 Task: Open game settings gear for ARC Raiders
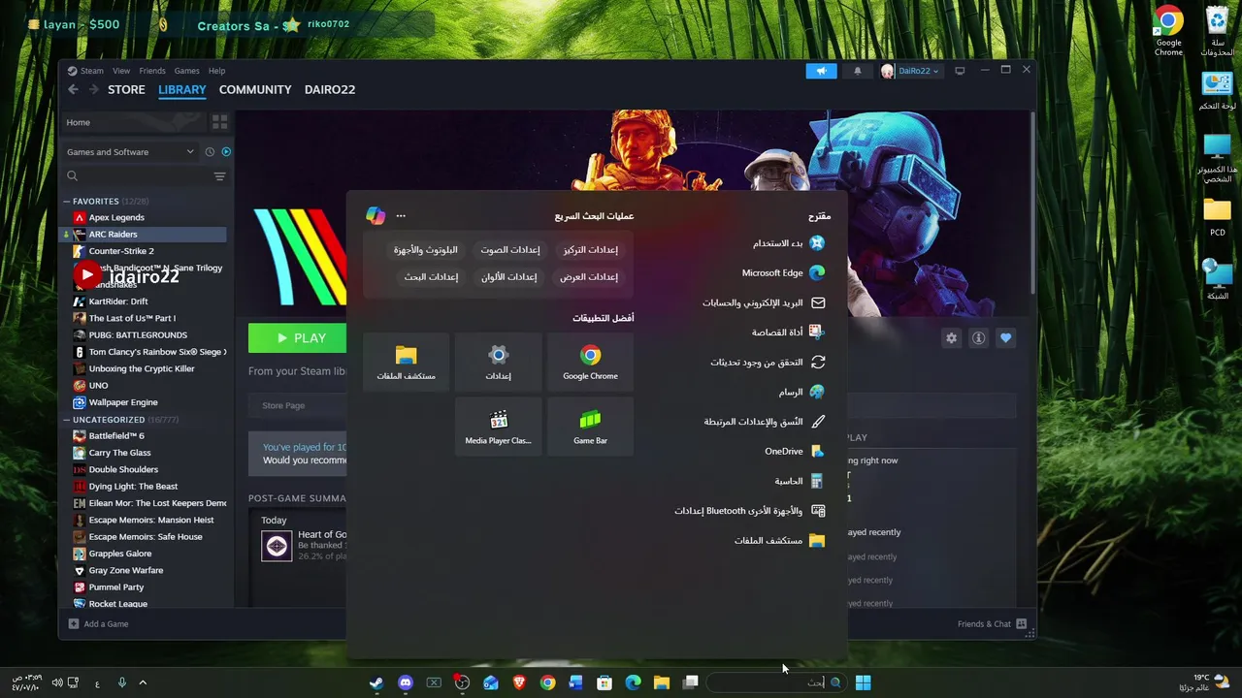pos(951,337)
